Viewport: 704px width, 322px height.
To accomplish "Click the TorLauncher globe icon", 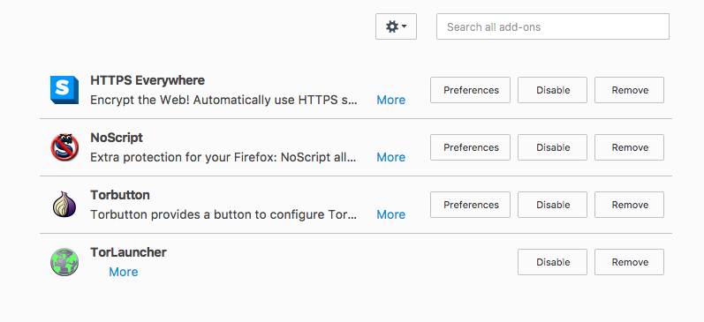I will coord(64,262).
